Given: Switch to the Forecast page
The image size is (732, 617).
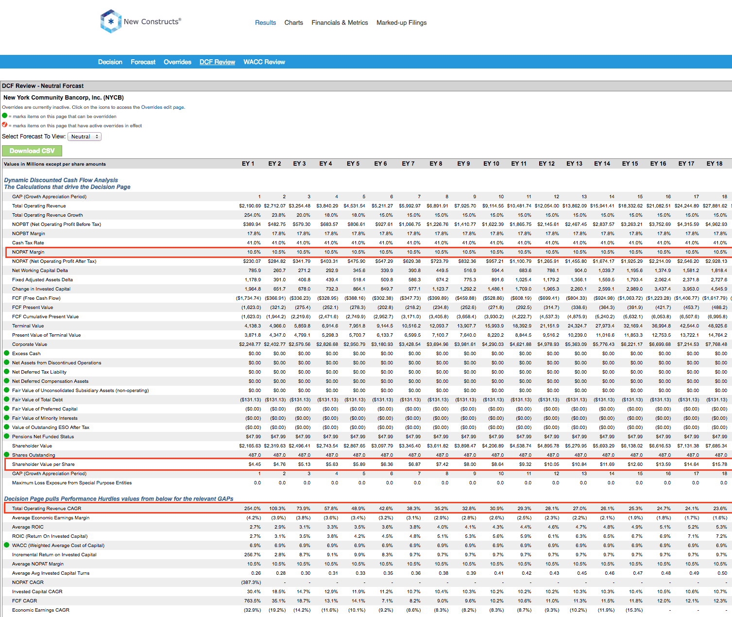Looking at the screenshot, I should click(143, 62).
